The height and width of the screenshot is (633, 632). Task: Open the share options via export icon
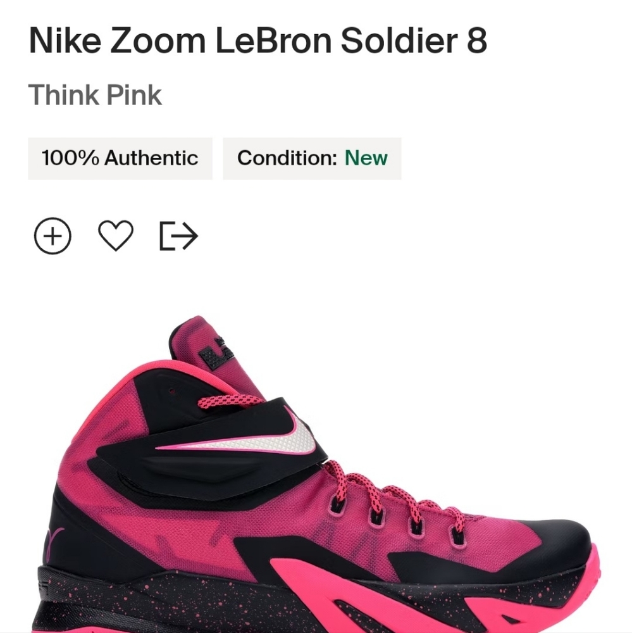tap(179, 234)
